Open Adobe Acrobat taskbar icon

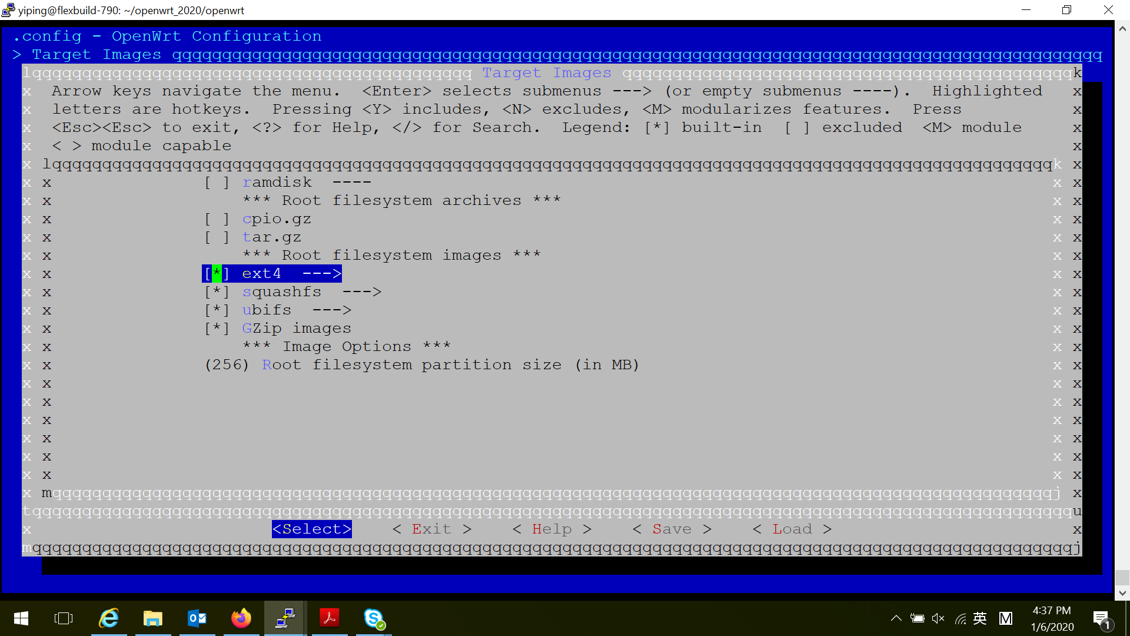pyautogui.click(x=330, y=618)
